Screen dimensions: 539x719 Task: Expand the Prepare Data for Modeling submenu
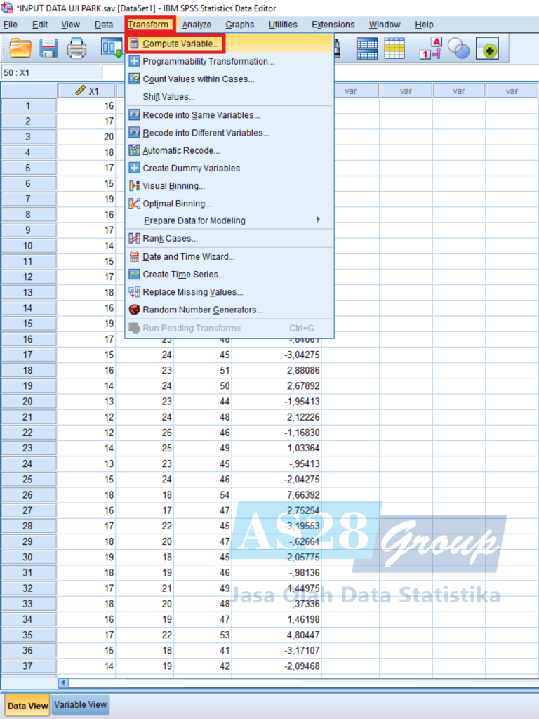coord(194,220)
